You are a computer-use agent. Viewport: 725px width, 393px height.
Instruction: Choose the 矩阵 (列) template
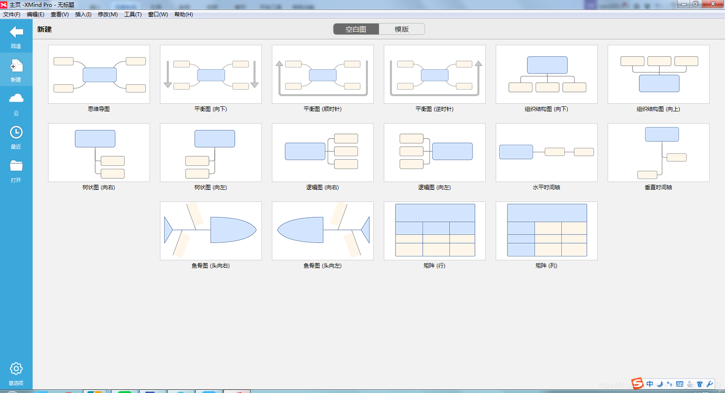pos(546,231)
